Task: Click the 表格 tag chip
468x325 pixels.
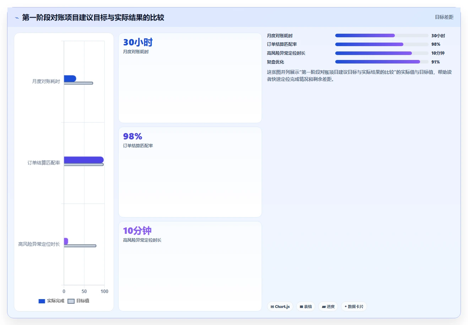Action: click(x=306, y=307)
